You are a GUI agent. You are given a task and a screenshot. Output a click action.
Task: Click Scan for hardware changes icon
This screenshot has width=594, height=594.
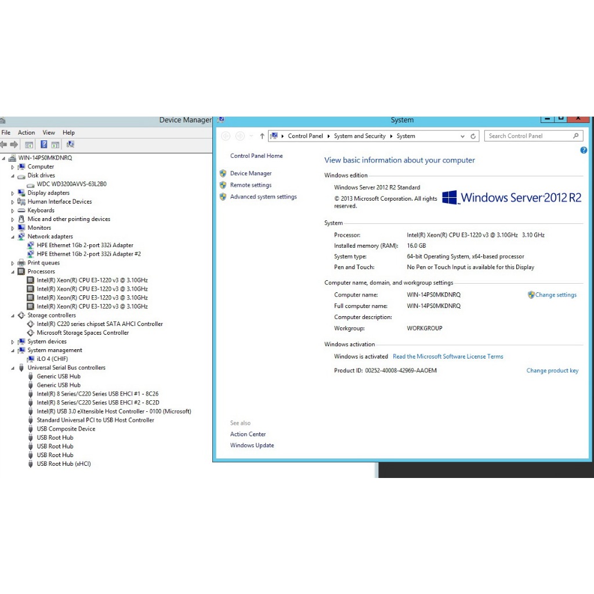(x=70, y=144)
